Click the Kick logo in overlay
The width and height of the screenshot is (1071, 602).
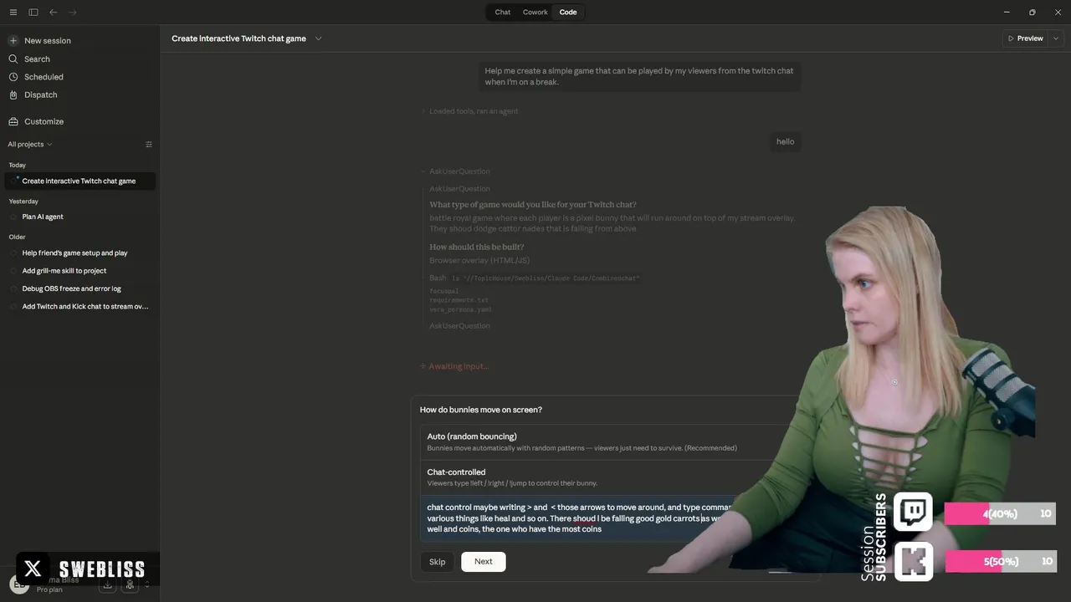point(914,561)
